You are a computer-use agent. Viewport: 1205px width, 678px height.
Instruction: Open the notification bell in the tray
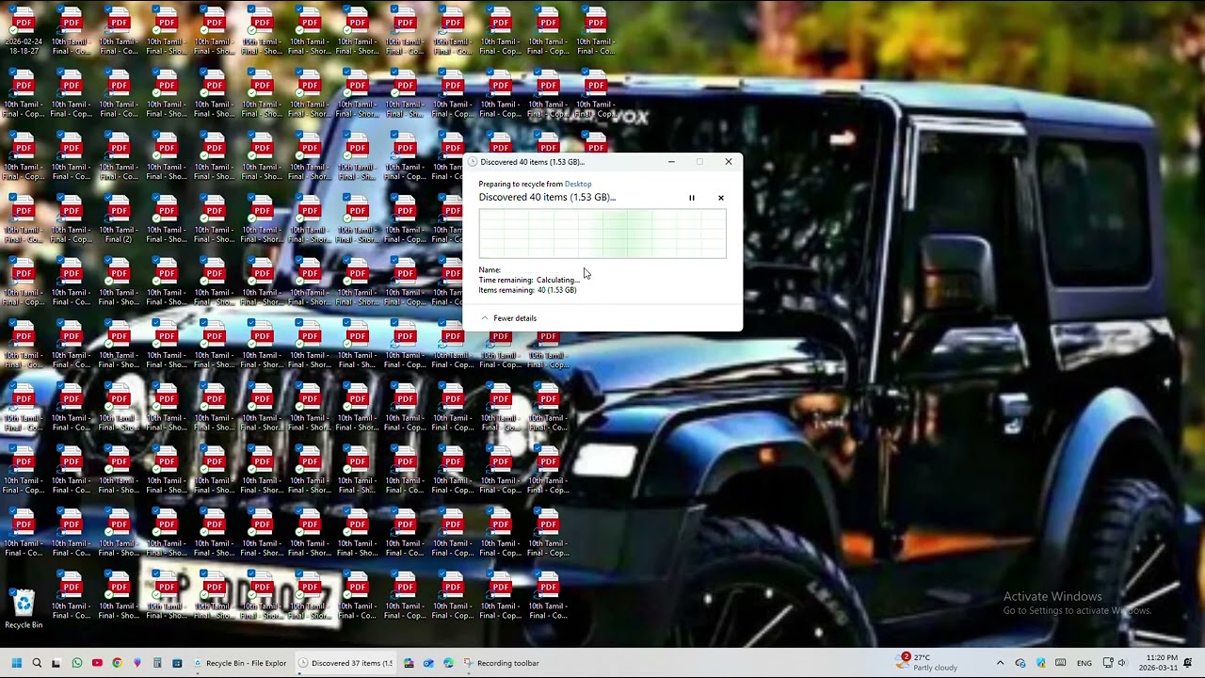click(1188, 663)
